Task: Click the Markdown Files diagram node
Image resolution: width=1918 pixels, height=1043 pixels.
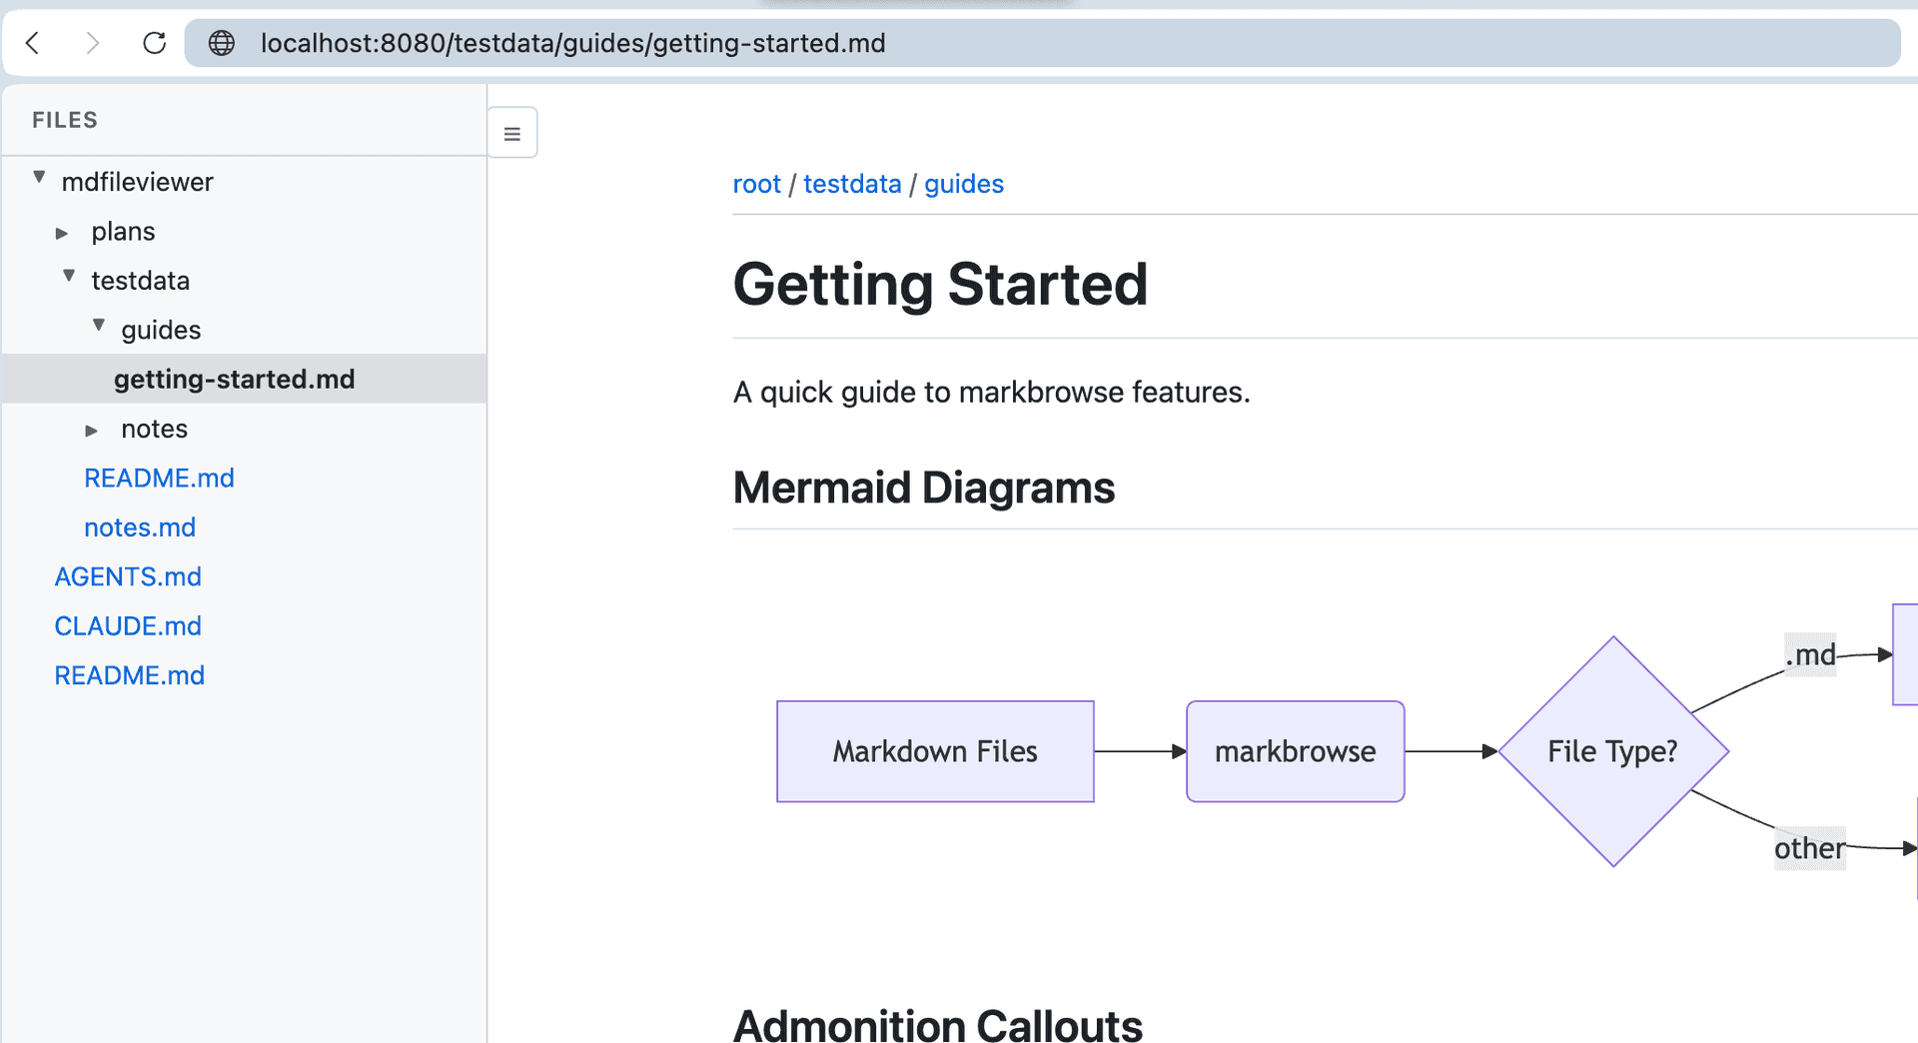Action: tap(935, 751)
